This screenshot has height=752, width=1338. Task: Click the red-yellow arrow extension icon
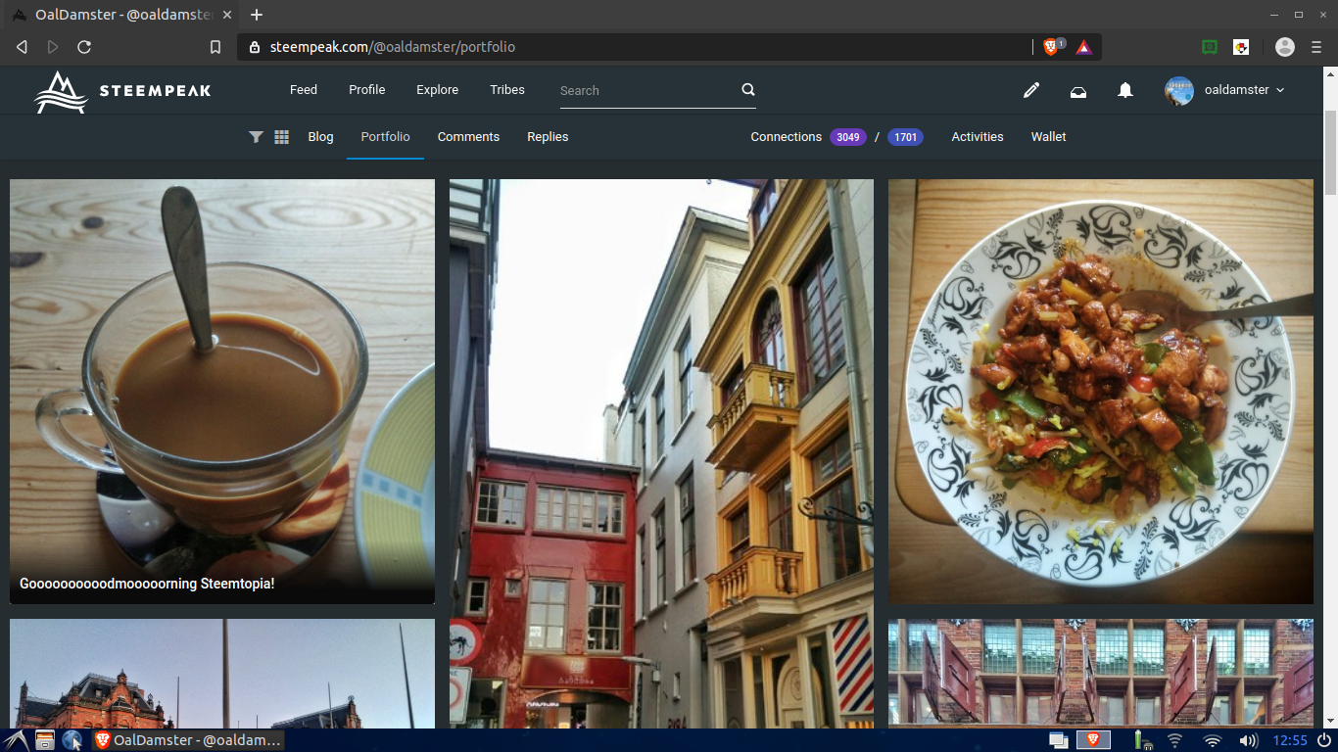pyautogui.click(x=1241, y=46)
